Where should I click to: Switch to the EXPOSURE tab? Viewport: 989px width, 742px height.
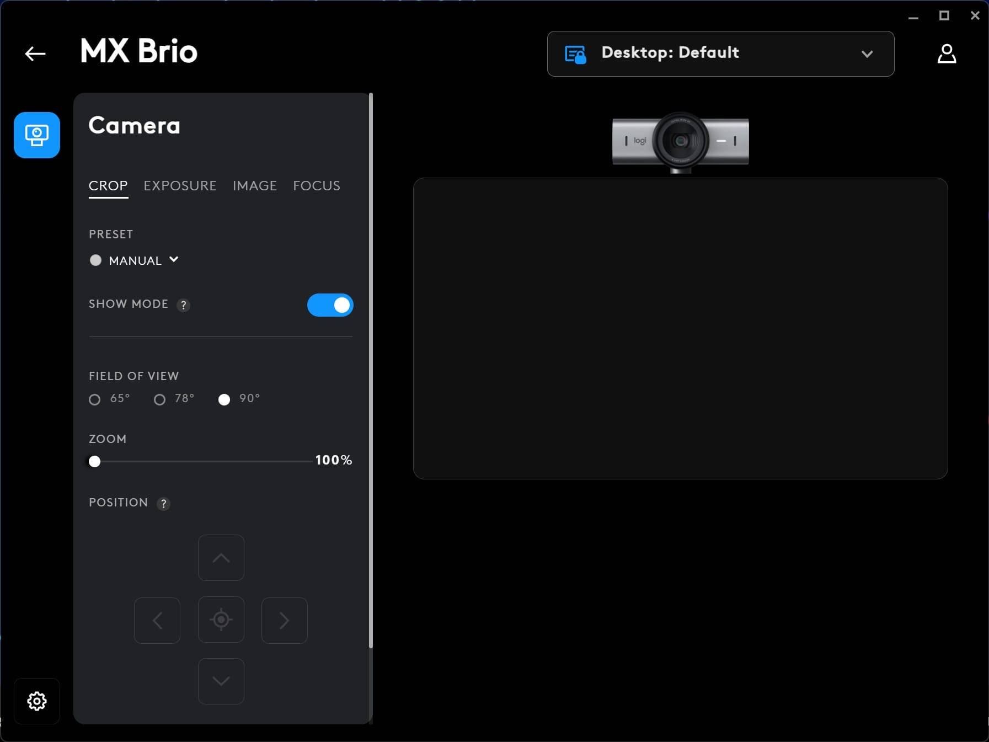pos(180,186)
